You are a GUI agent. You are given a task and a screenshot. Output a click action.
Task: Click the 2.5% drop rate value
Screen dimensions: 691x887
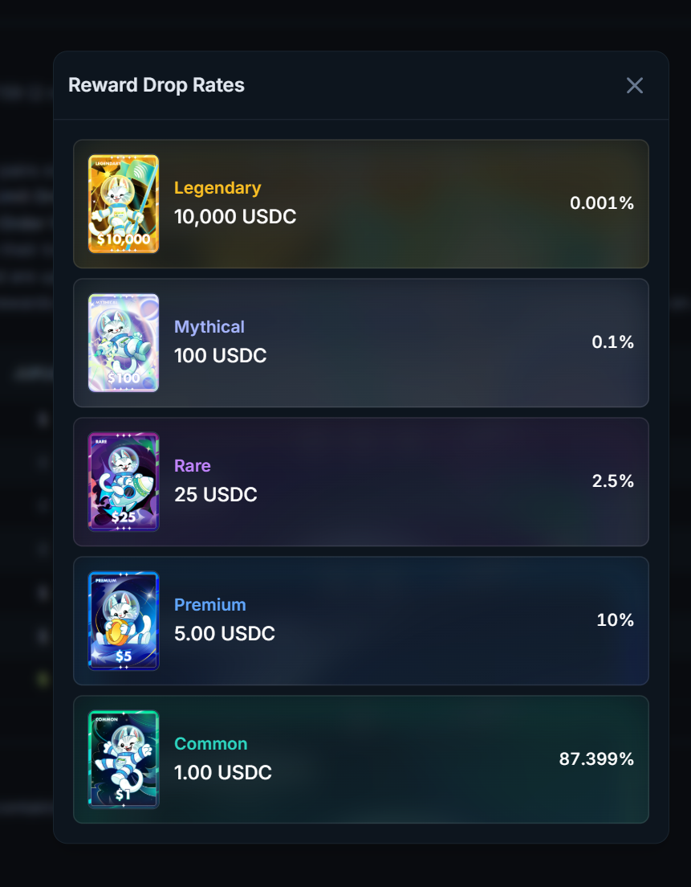click(612, 480)
